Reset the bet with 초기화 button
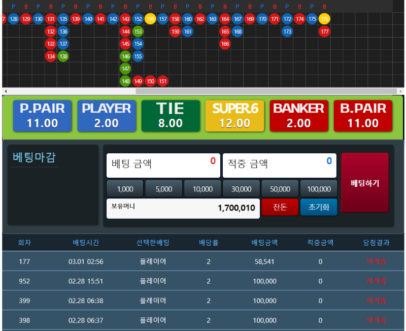 (319, 207)
